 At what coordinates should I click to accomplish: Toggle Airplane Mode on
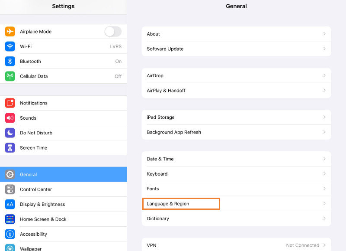(112, 32)
